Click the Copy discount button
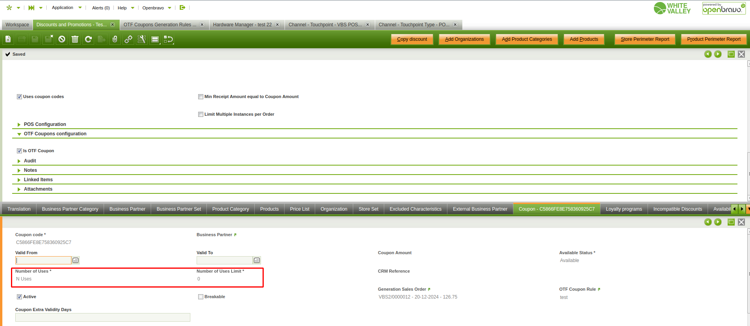 [412, 39]
